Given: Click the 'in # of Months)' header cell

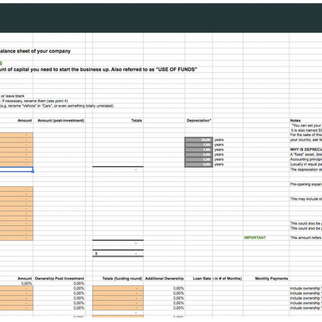Looking at the screenshot, I should point(228,279).
